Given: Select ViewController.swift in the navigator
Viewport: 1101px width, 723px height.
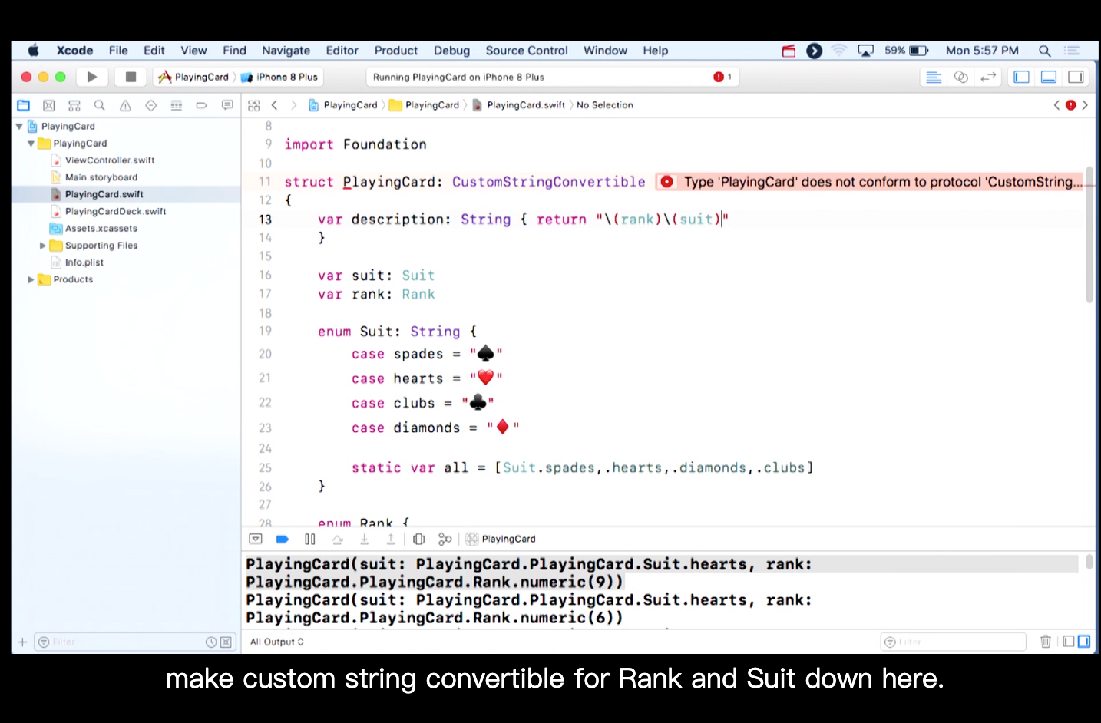Looking at the screenshot, I should 110,160.
